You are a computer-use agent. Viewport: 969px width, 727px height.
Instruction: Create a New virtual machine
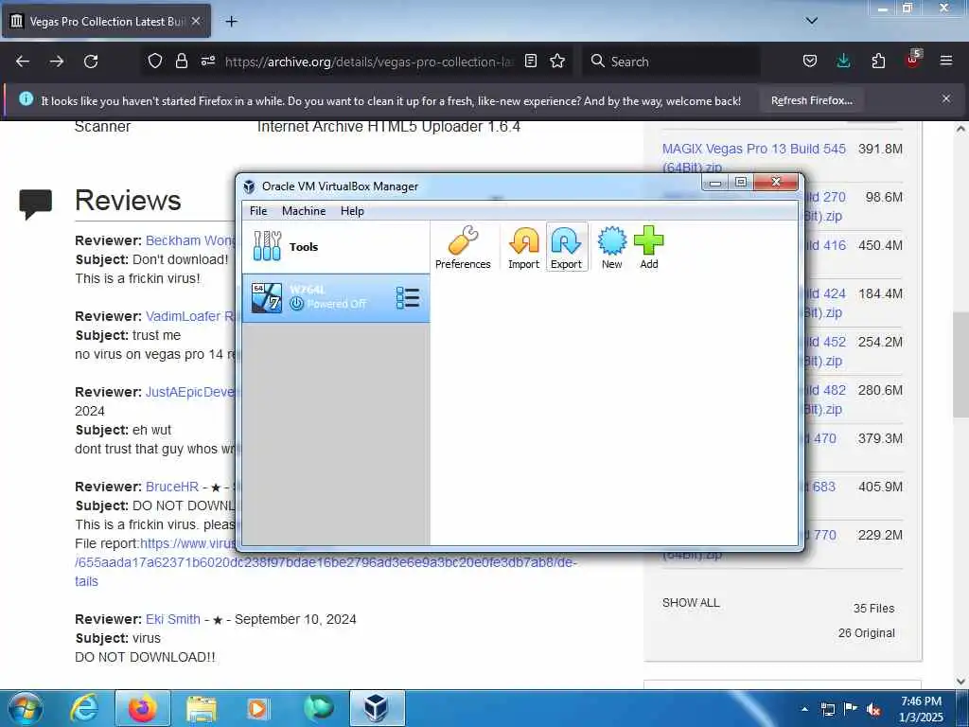point(612,247)
